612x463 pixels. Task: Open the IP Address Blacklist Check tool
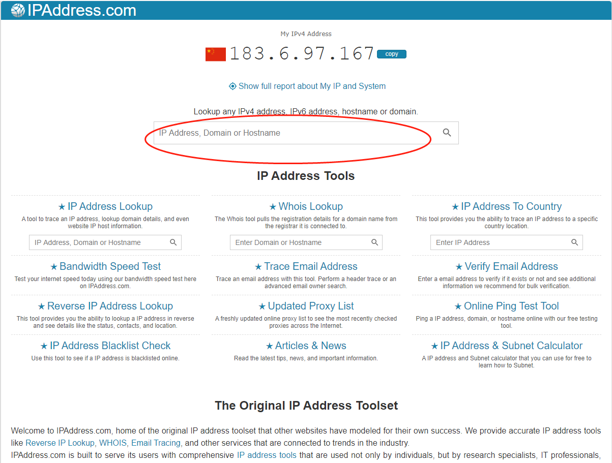(x=110, y=346)
